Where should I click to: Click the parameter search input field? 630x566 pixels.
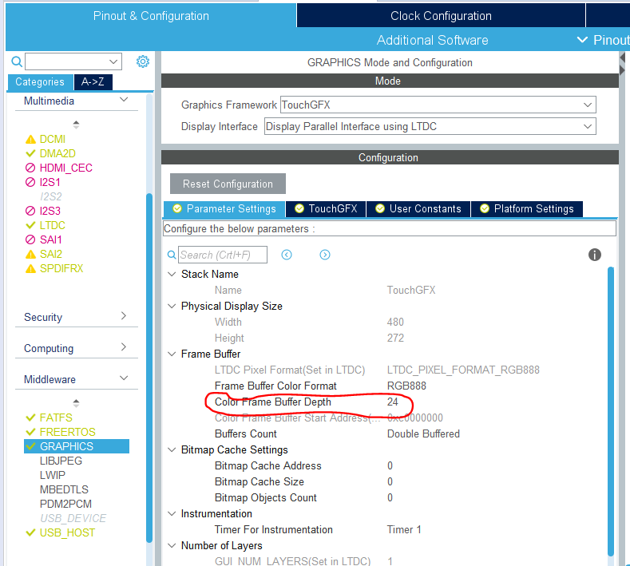click(223, 255)
